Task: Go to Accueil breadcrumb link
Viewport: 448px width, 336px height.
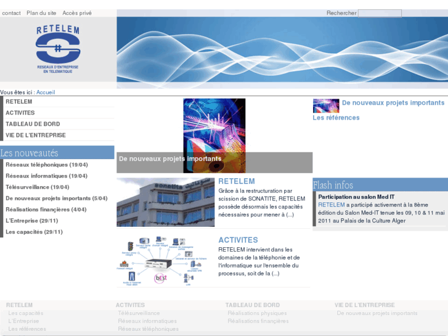Action: coord(46,92)
